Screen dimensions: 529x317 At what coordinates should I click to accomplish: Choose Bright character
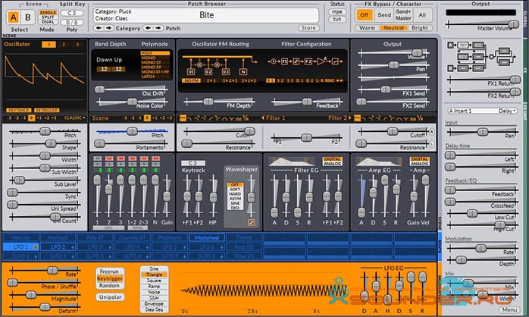click(420, 28)
